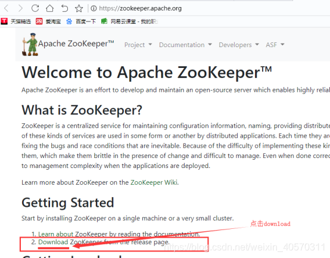Click the What is ZooKeeper? heading
Image resolution: width=330 pixels, height=258 pixels.
pos(82,110)
